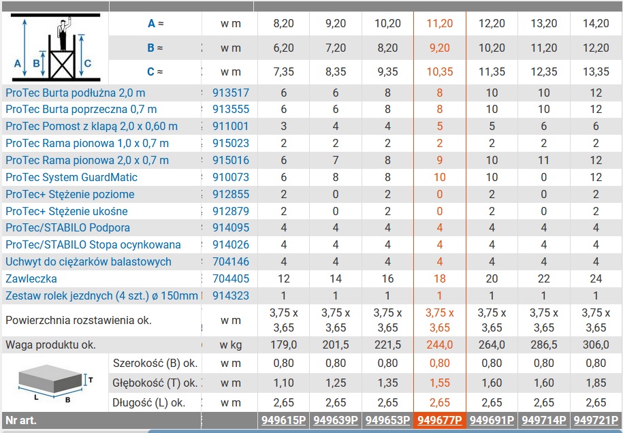
Task: Open ProTec System GuardMatic link
Action: click(71, 177)
